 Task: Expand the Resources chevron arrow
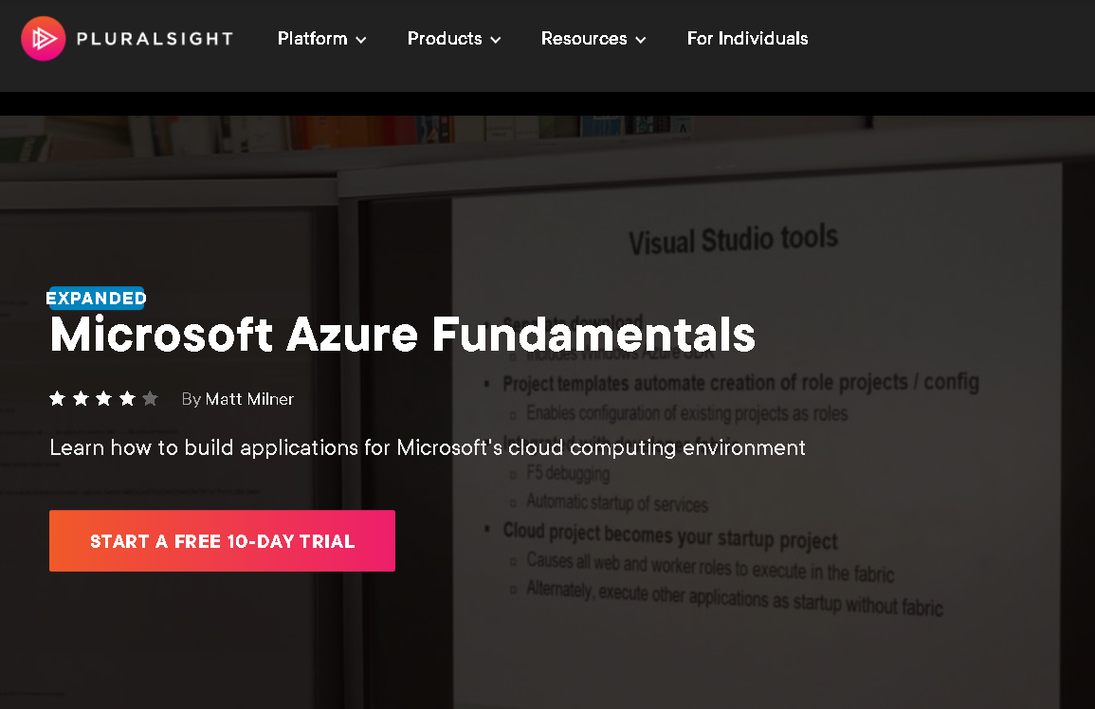[640, 41]
